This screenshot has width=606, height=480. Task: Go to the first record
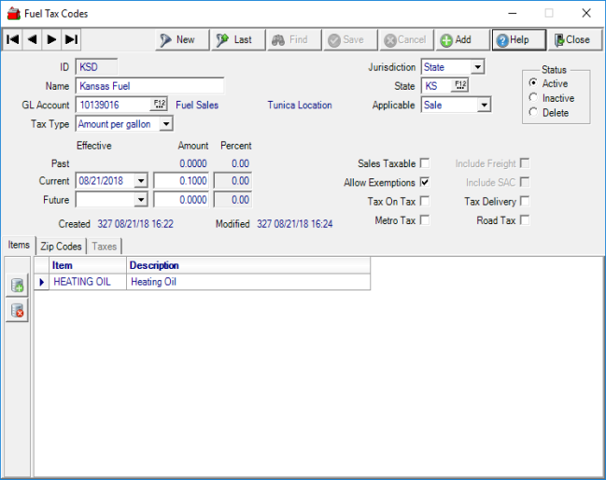coord(13,39)
